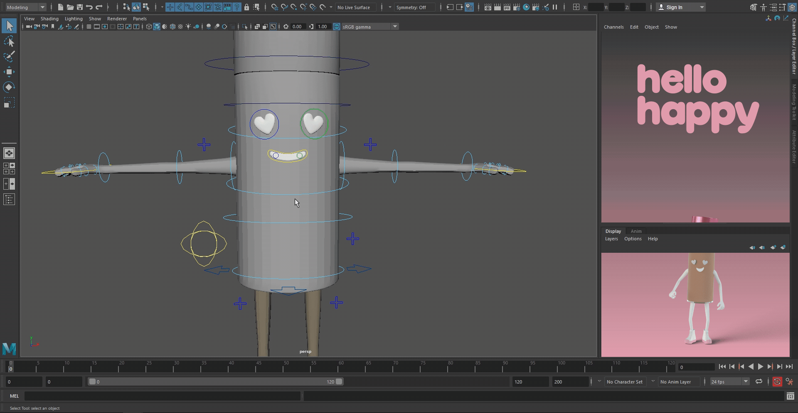Screen dimensions: 798x413
Task: Choose the Rotate tool in toolbox
Action: 9,87
